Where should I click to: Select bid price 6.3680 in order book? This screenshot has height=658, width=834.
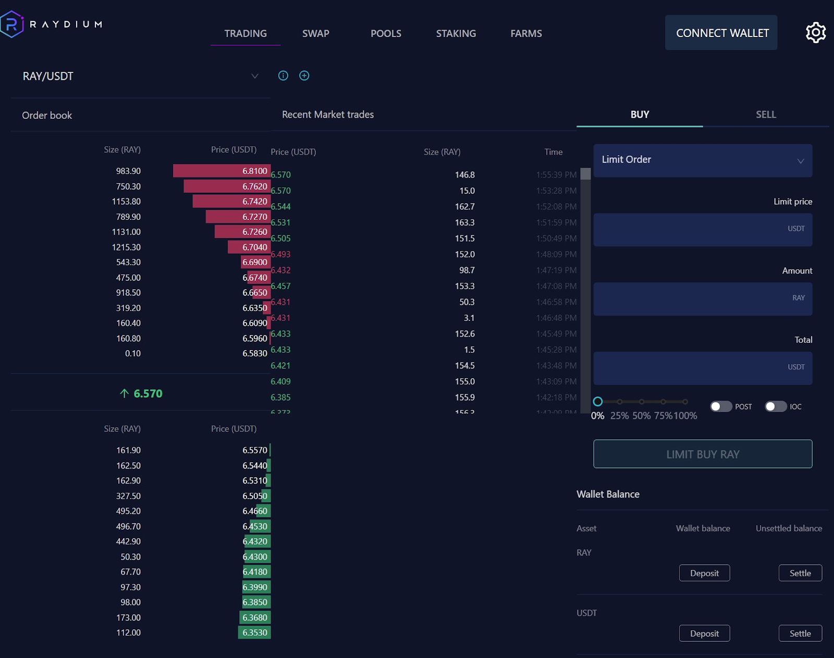254,617
